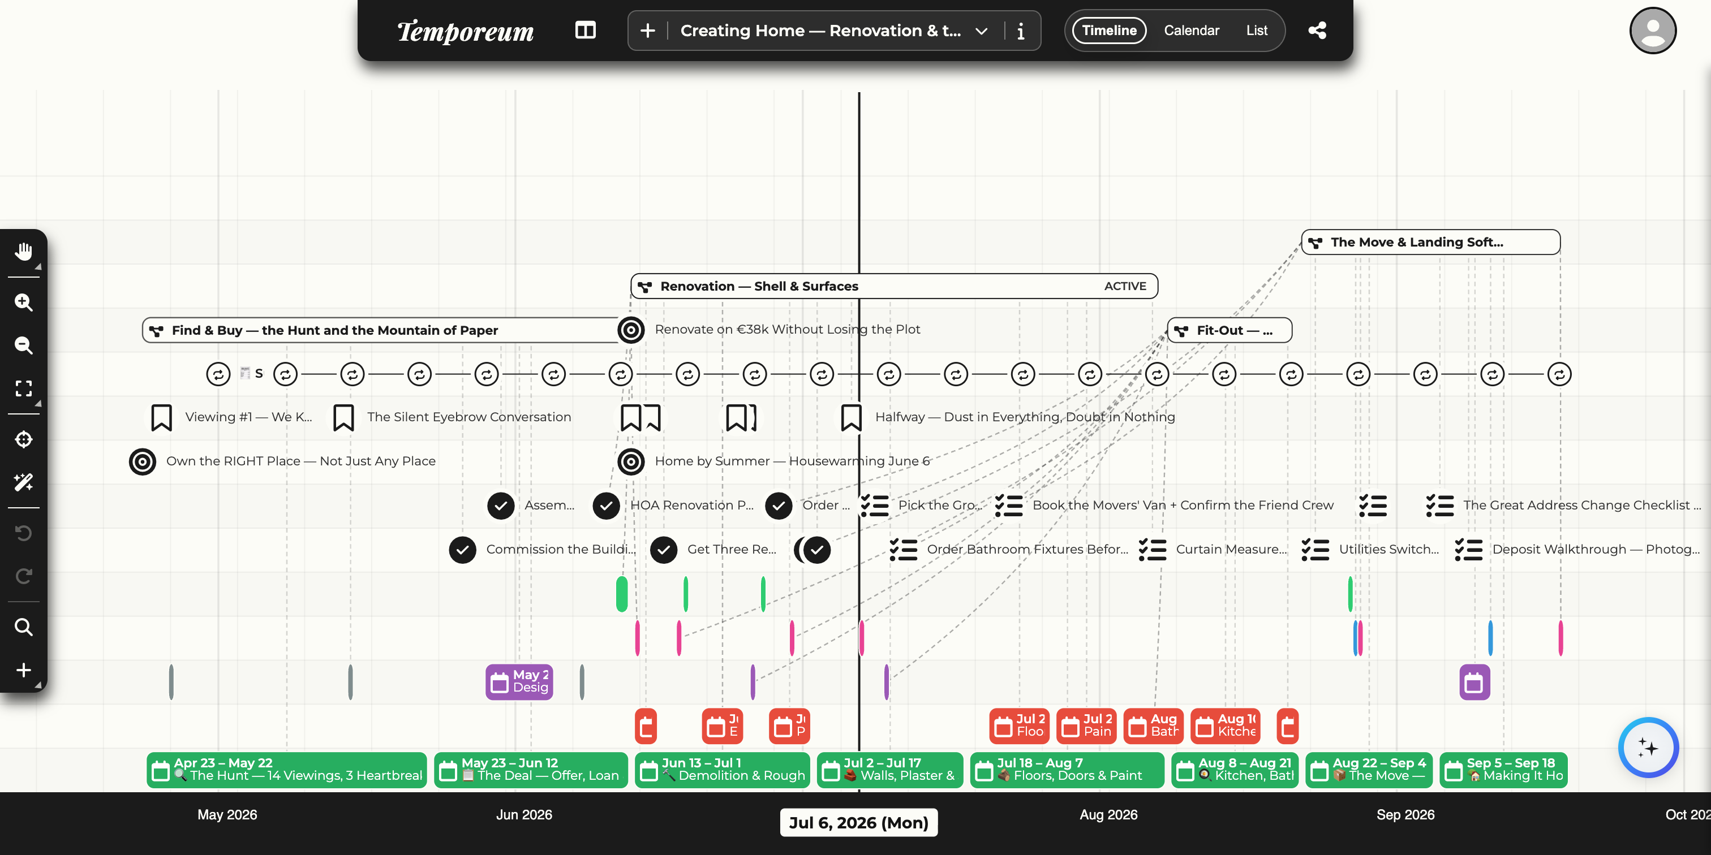The image size is (1711, 855).
Task: Toggle completed Assem... task checkmark
Action: point(501,506)
